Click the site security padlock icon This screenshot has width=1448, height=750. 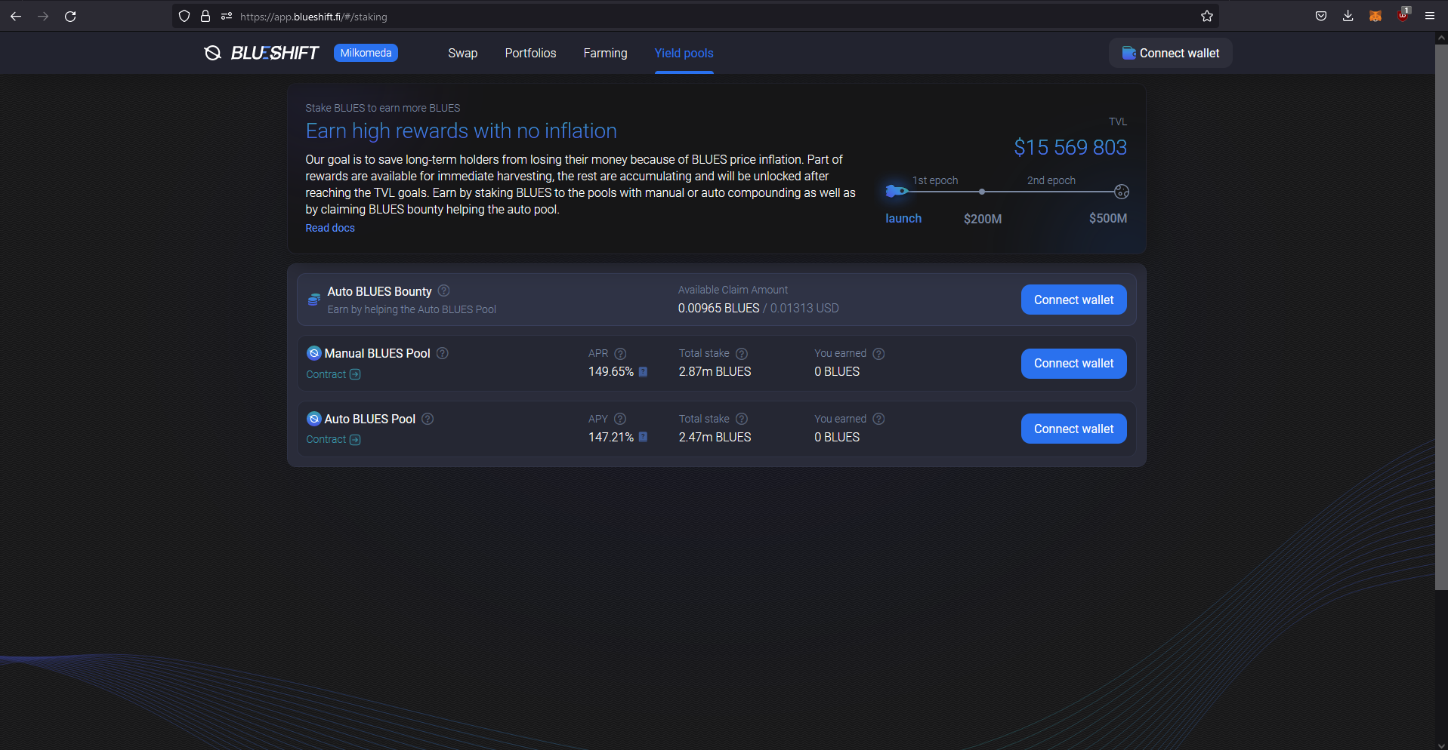(205, 16)
